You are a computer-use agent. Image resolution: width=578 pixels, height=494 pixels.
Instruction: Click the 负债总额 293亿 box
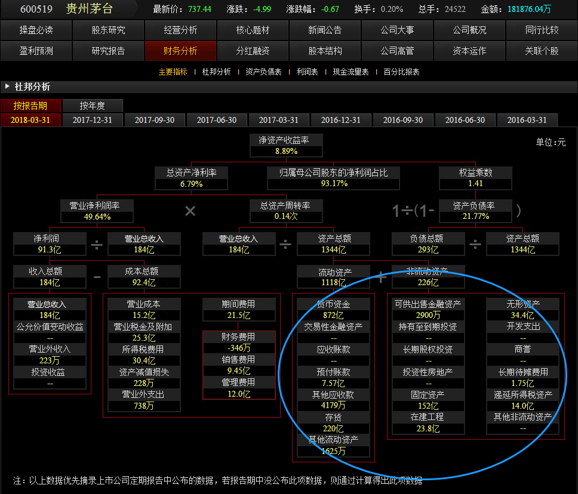click(x=428, y=244)
